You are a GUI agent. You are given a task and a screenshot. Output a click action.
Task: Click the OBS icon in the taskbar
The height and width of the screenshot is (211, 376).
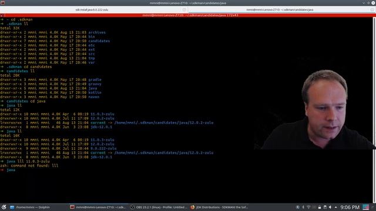point(132,207)
